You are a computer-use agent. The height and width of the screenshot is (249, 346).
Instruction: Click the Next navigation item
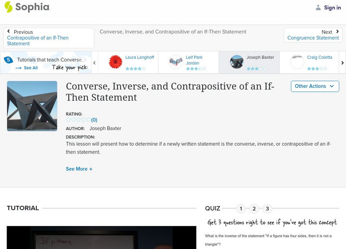pyautogui.click(x=327, y=32)
